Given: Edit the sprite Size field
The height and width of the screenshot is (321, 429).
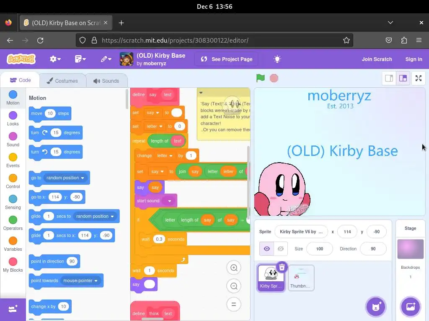Looking at the screenshot, I should pyautogui.click(x=320, y=249).
